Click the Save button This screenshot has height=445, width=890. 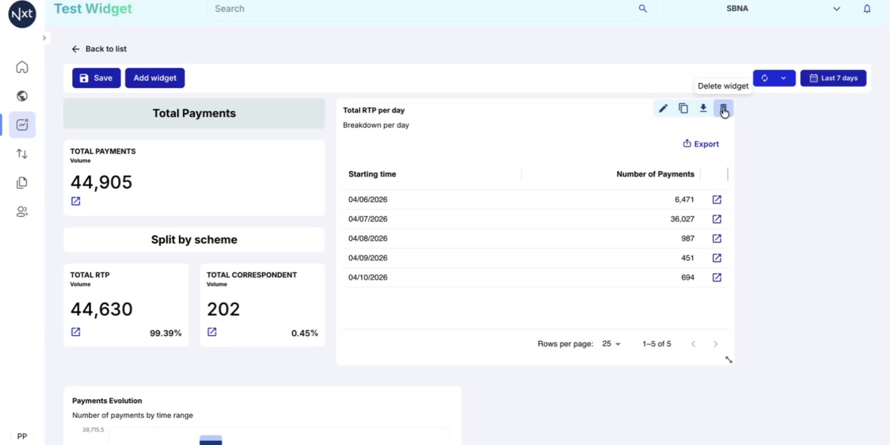(96, 78)
